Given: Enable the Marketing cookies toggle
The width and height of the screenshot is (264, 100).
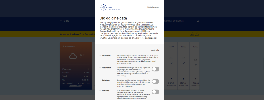Looking at the screenshot, I should (156, 92).
